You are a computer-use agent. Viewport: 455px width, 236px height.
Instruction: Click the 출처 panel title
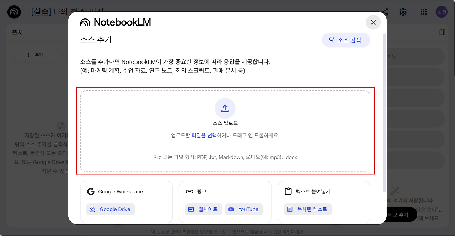(17, 32)
